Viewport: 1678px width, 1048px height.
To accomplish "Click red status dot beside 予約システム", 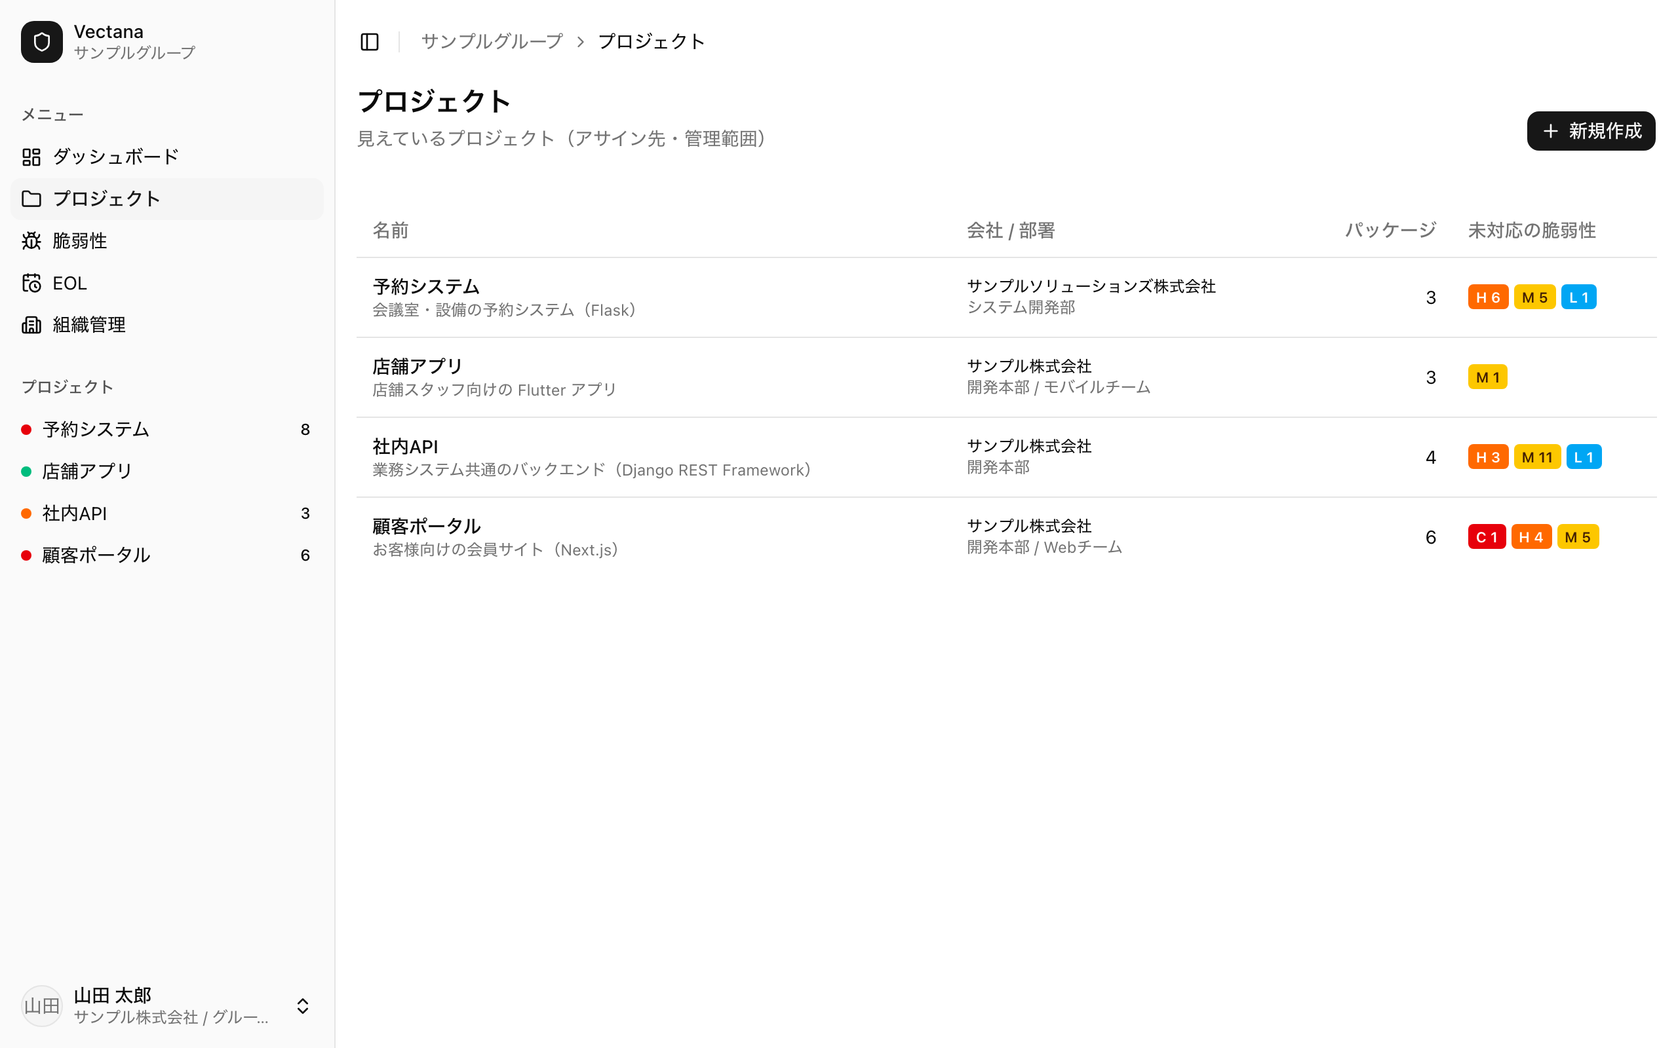I will click(26, 430).
